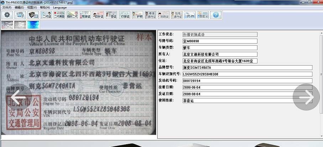323x147 pixels.
Task: Open the settings gear tool
Action: point(7,15)
